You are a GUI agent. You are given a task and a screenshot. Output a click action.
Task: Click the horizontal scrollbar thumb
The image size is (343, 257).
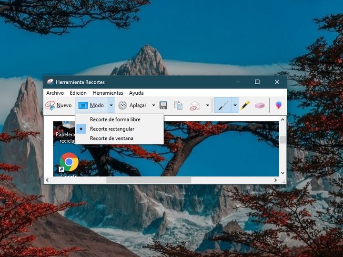[x=148, y=180]
